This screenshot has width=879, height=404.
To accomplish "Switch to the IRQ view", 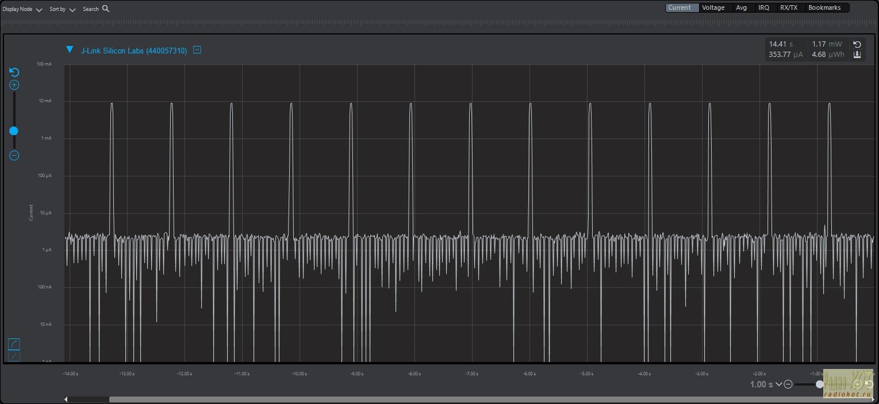I will pos(763,7).
